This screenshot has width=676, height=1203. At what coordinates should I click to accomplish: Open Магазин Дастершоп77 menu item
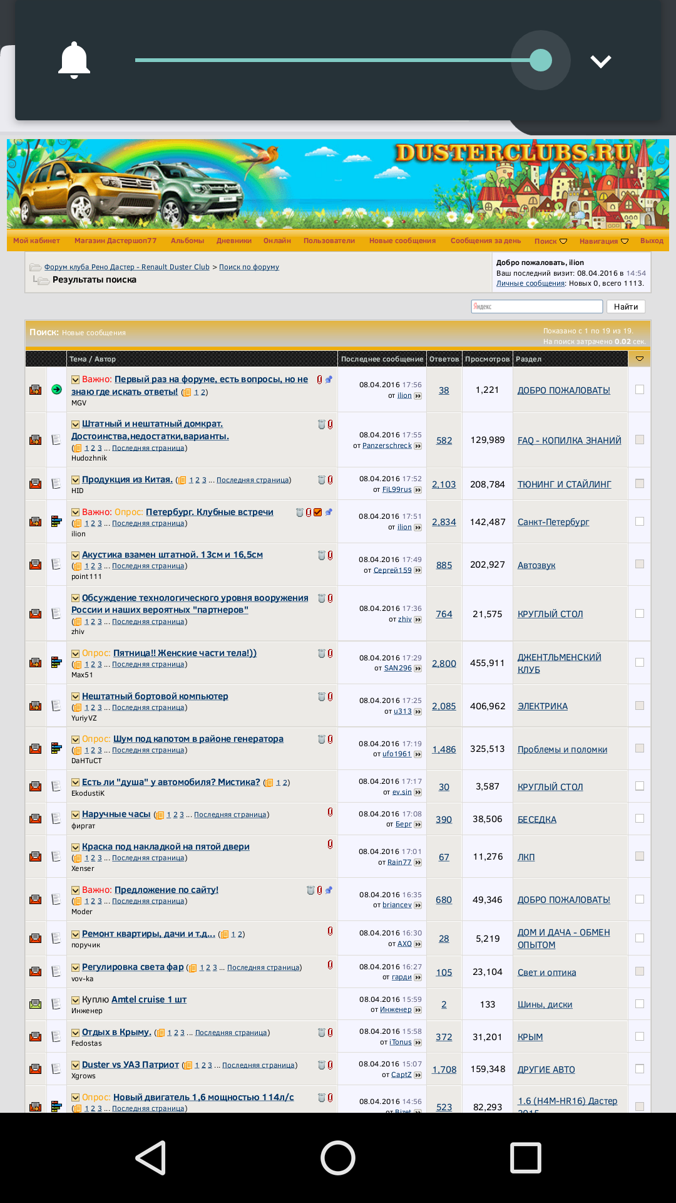[x=116, y=241]
